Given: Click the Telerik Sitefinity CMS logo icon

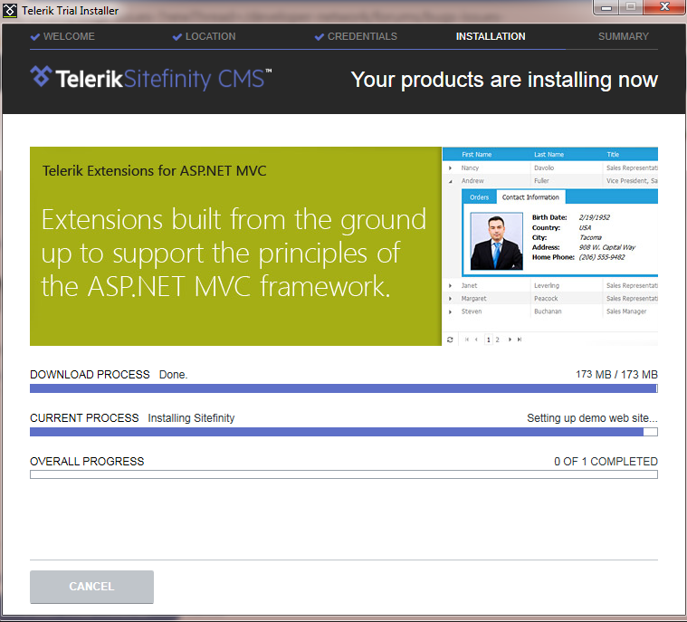Looking at the screenshot, I should point(41,76).
